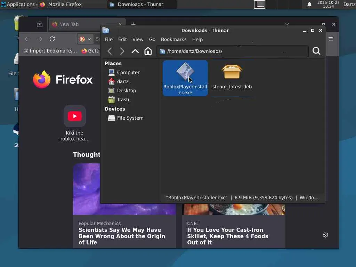Open notifications bell in top panel
The height and width of the screenshot is (267, 356).
[x=309, y=5]
